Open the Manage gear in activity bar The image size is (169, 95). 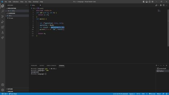3,90
